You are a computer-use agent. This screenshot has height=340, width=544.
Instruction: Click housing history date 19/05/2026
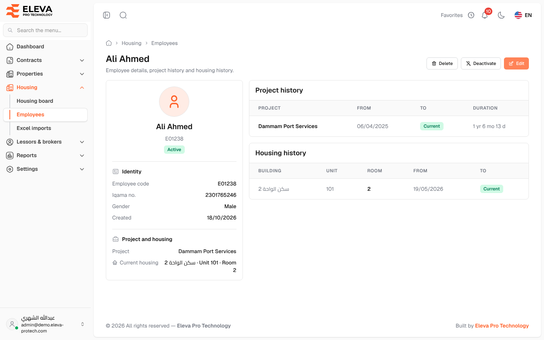[x=428, y=189]
